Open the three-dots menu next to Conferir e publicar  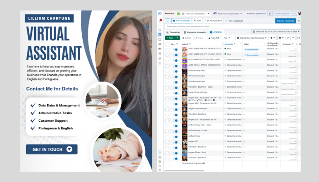(x=294, y=13)
